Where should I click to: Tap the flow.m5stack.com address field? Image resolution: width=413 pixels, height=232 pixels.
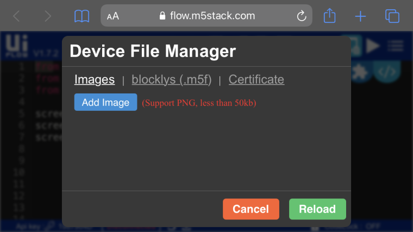click(x=206, y=16)
